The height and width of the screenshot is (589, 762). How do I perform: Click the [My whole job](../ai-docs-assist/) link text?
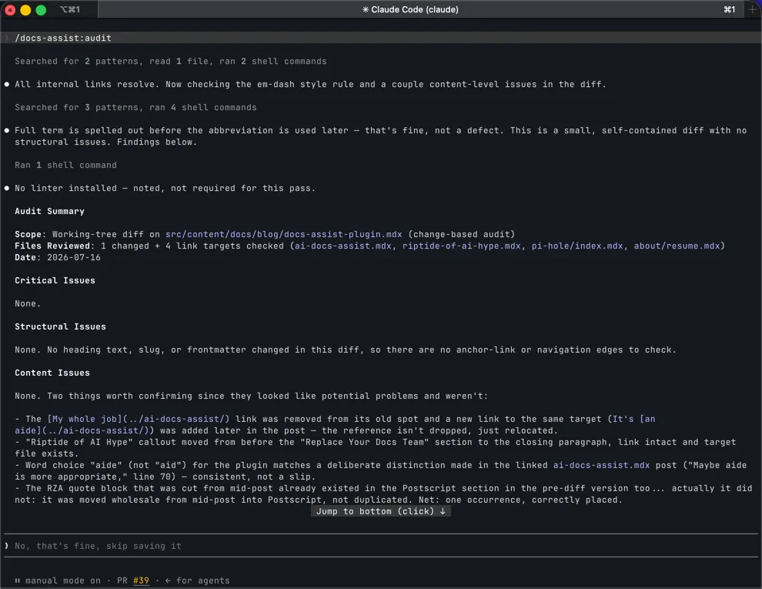pos(138,419)
